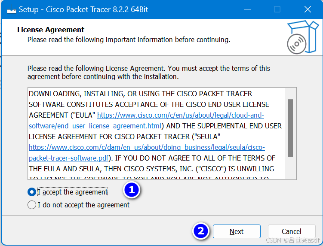Open the SEULA cisco-packet-tracer-software.pdf link
Screen dimensions: 323x246
tap(147, 152)
